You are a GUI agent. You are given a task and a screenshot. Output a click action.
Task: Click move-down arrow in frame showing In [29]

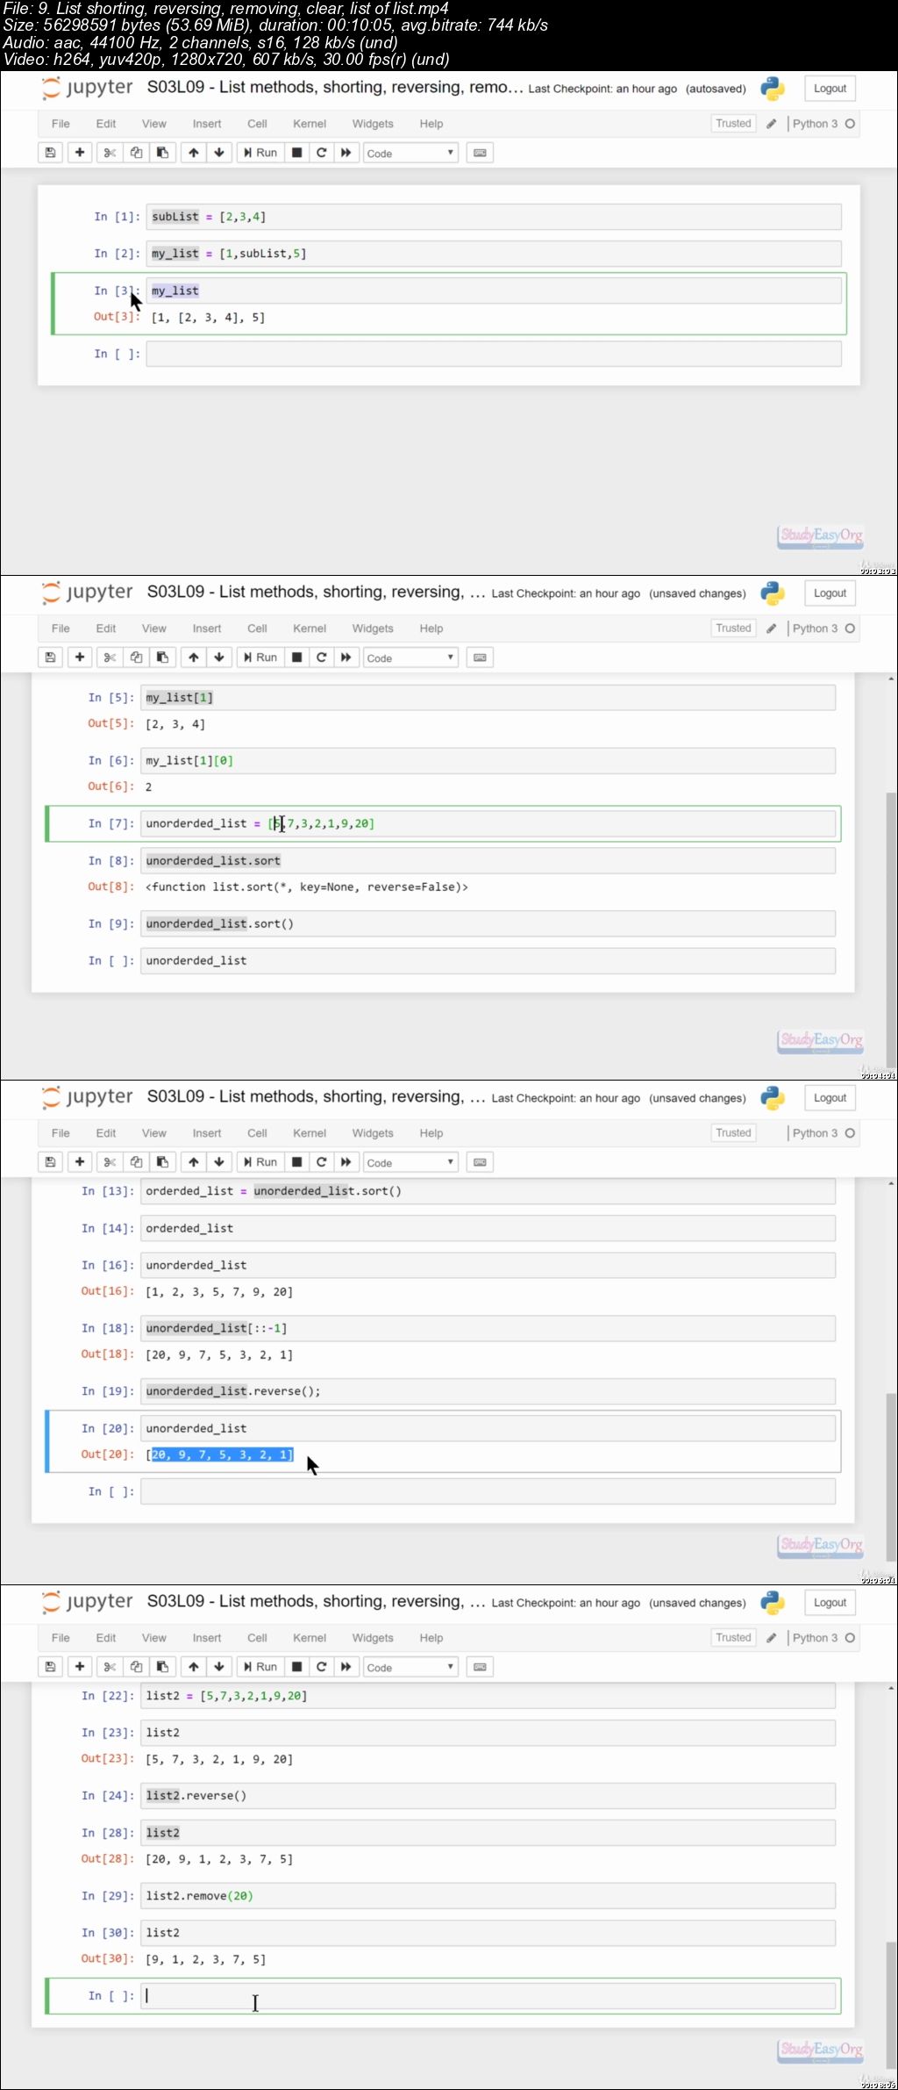point(219,1667)
